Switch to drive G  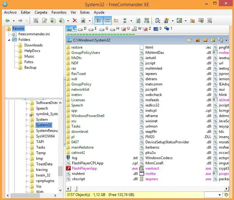pyautogui.click(x=103, y=28)
